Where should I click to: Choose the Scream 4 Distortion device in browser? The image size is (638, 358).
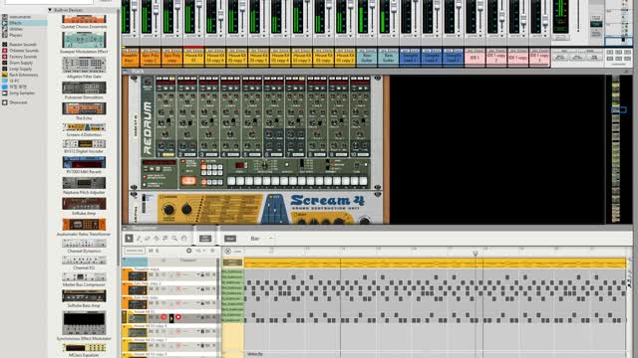pyautogui.click(x=84, y=127)
